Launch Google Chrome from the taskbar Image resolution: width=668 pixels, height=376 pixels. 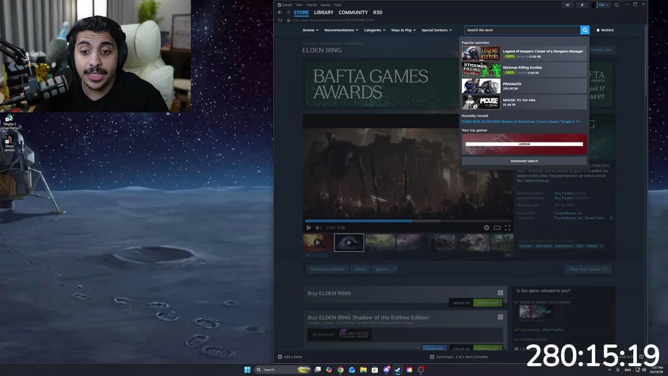(340, 370)
